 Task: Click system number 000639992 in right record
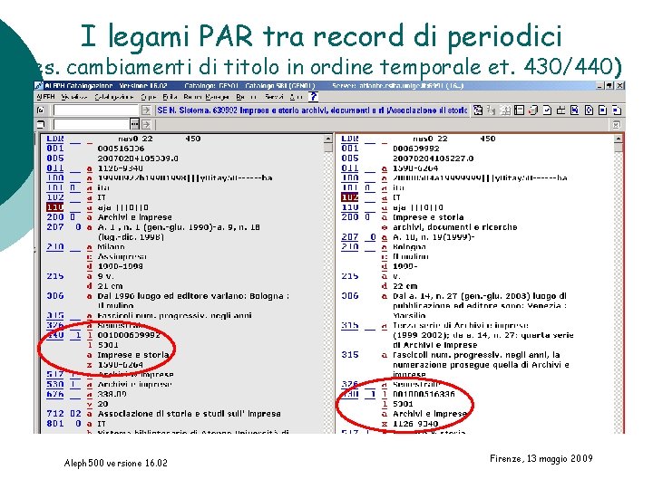pos(416,149)
